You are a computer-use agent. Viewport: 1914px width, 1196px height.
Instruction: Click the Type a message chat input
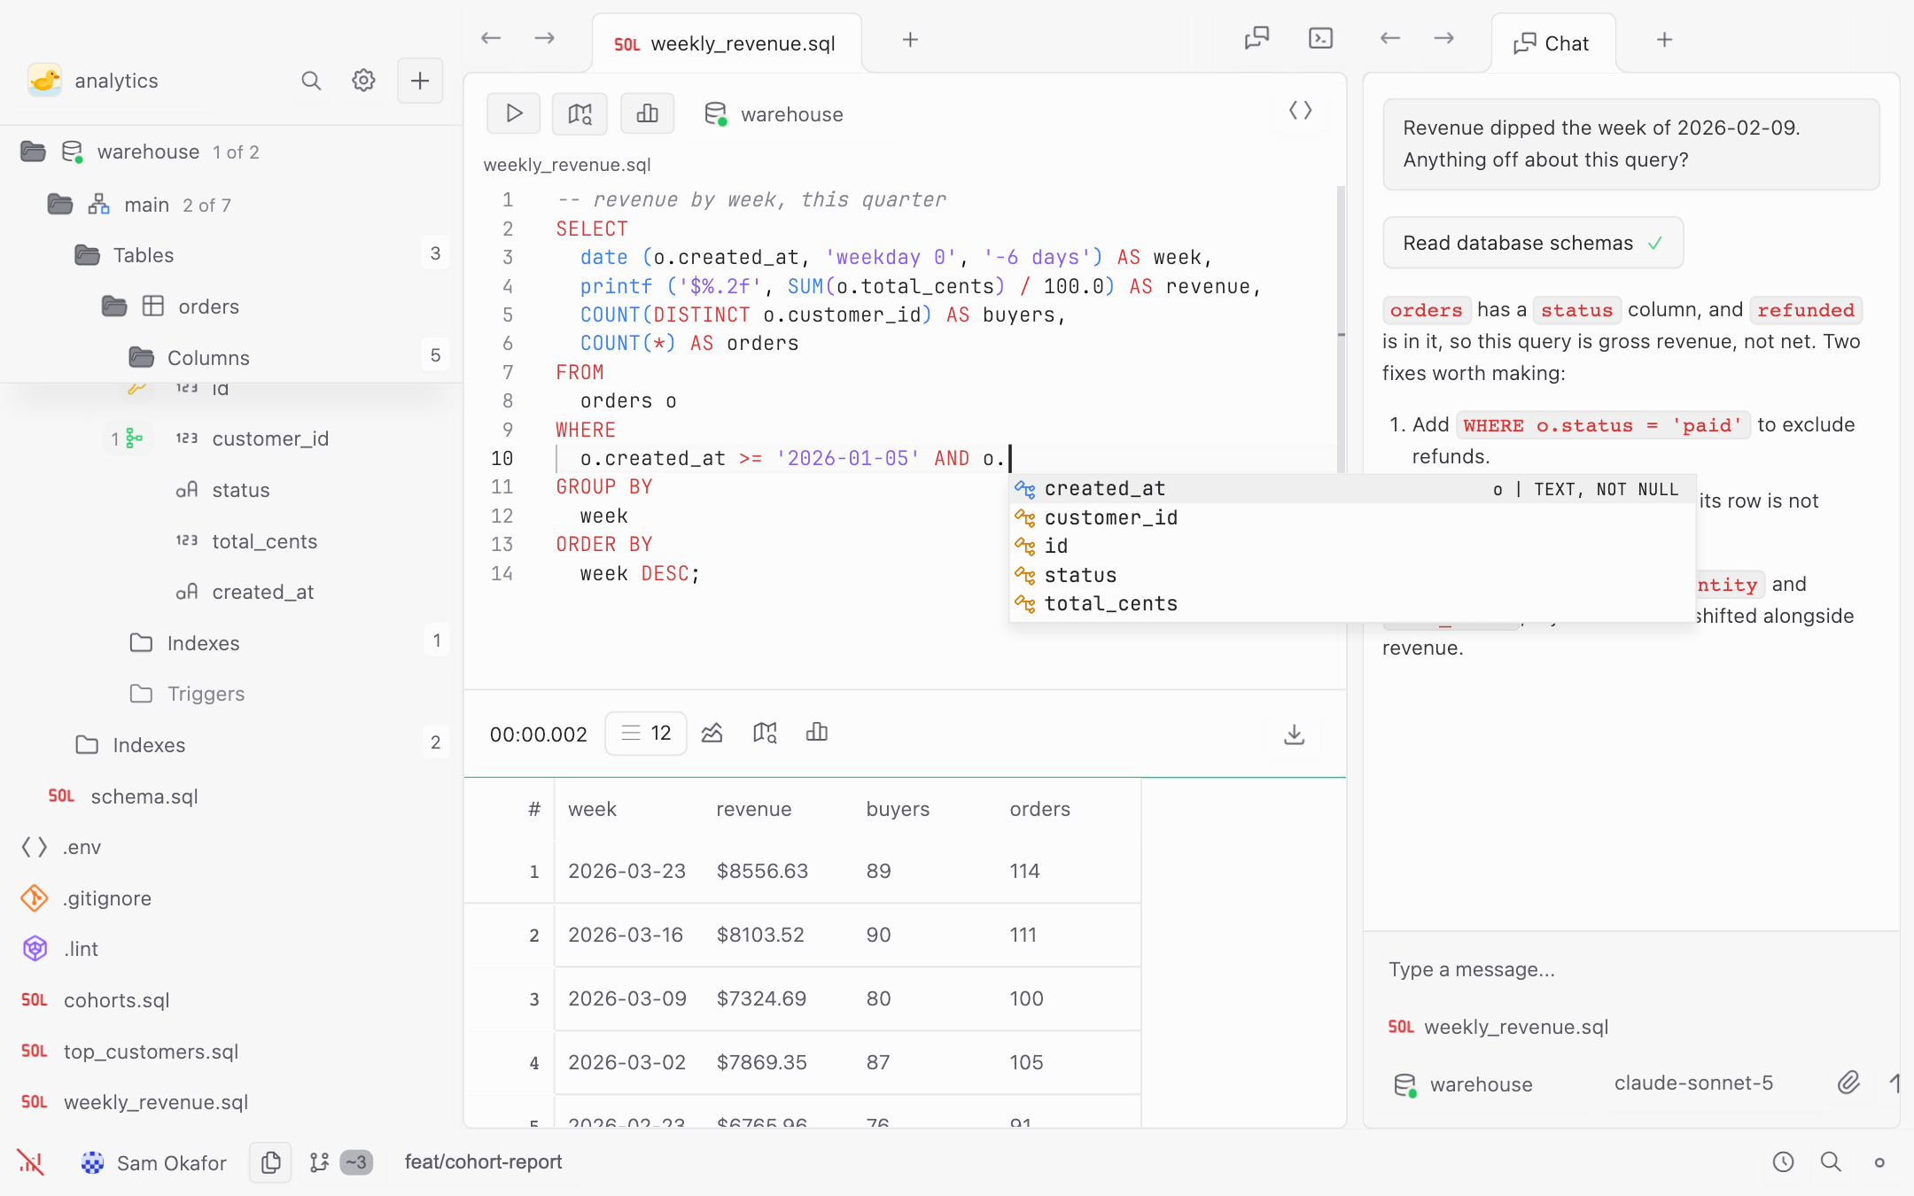1630,969
